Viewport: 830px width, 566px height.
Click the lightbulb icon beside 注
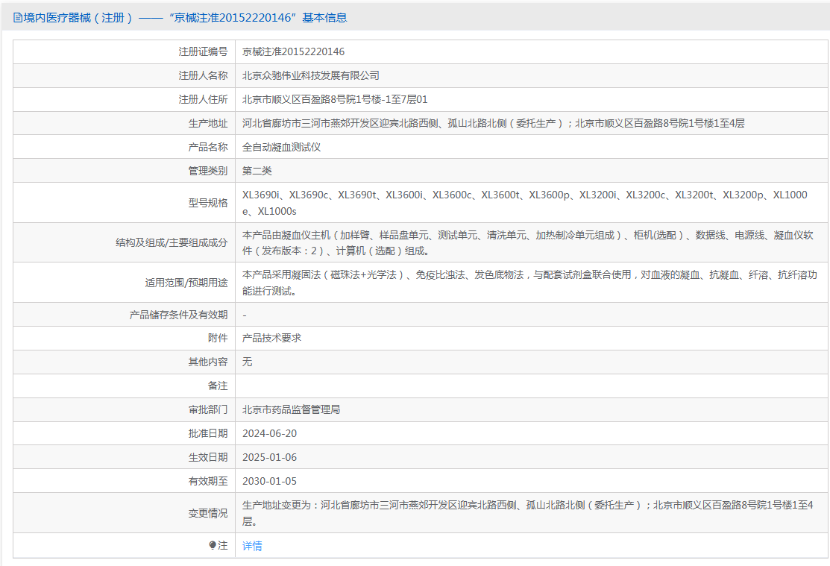tap(213, 545)
